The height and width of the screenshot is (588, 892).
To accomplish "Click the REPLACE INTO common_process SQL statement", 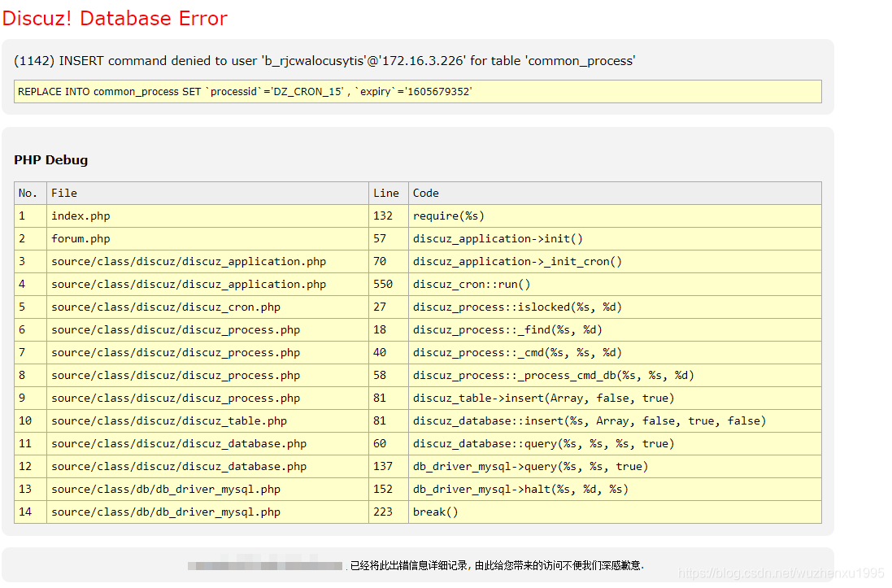I will tap(418, 92).
